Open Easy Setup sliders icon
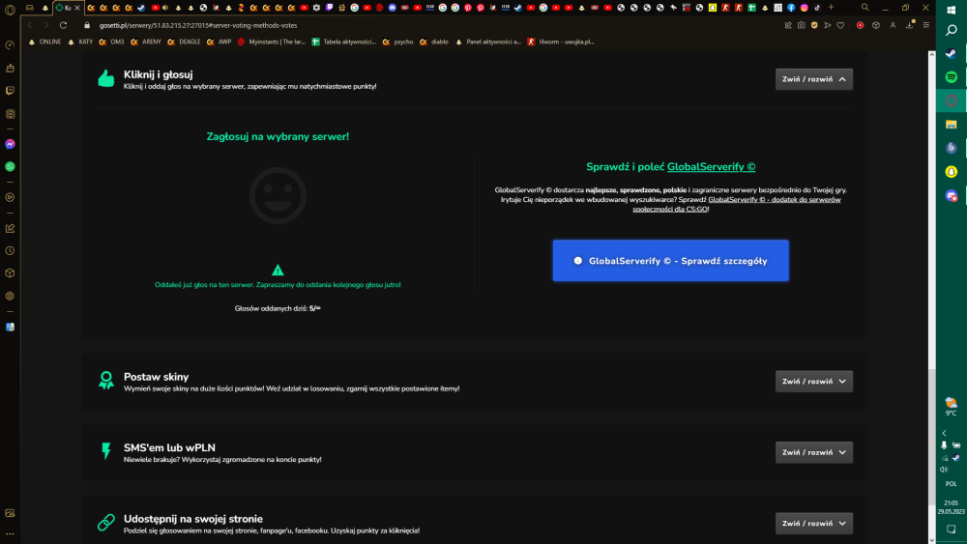The height and width of the screenshot is (544, 967). (x=926, y=25)
